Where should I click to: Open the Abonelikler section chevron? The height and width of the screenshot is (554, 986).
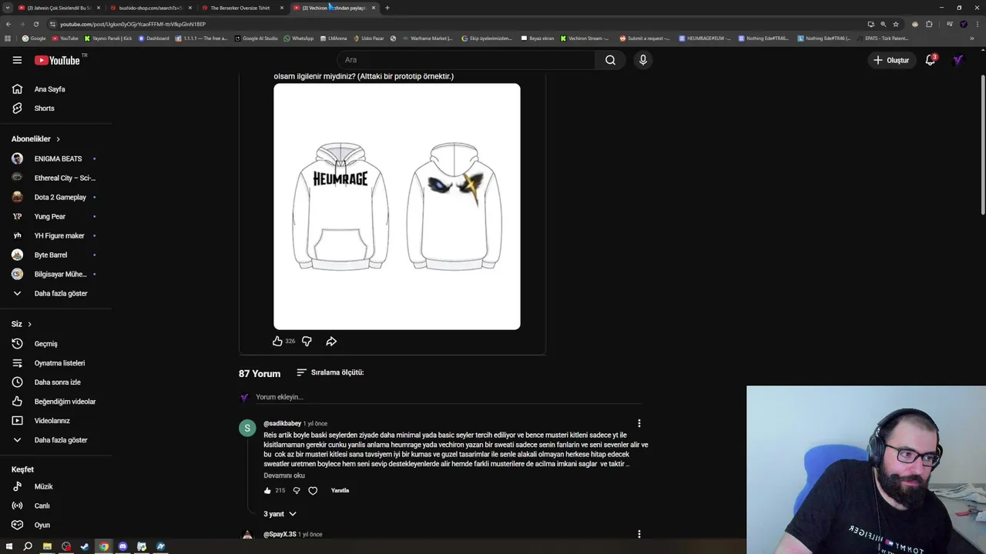click(x=58, y=139)
